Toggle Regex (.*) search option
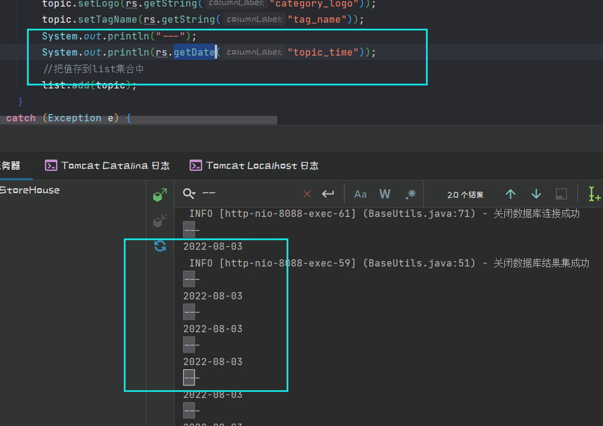603x426 pixels. coord(410,194)
